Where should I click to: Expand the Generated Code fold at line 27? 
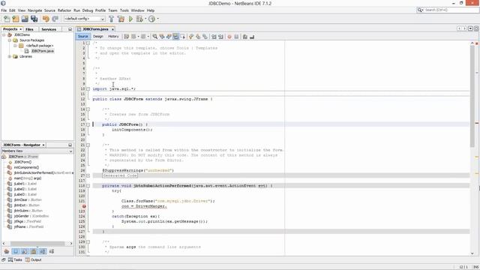(x=88, y=175)
